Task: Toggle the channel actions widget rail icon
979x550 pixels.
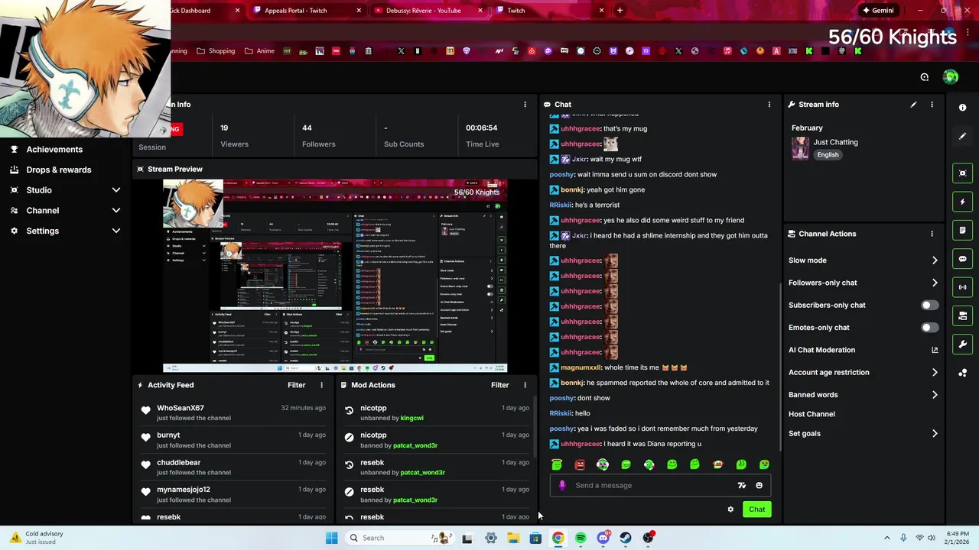Action: 962,315
